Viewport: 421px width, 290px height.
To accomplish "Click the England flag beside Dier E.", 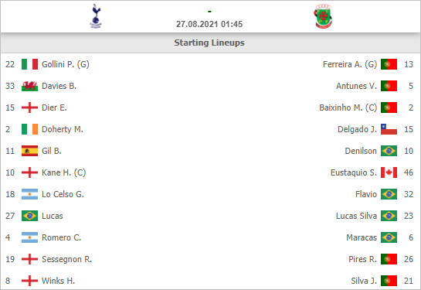I will [29, 107].
